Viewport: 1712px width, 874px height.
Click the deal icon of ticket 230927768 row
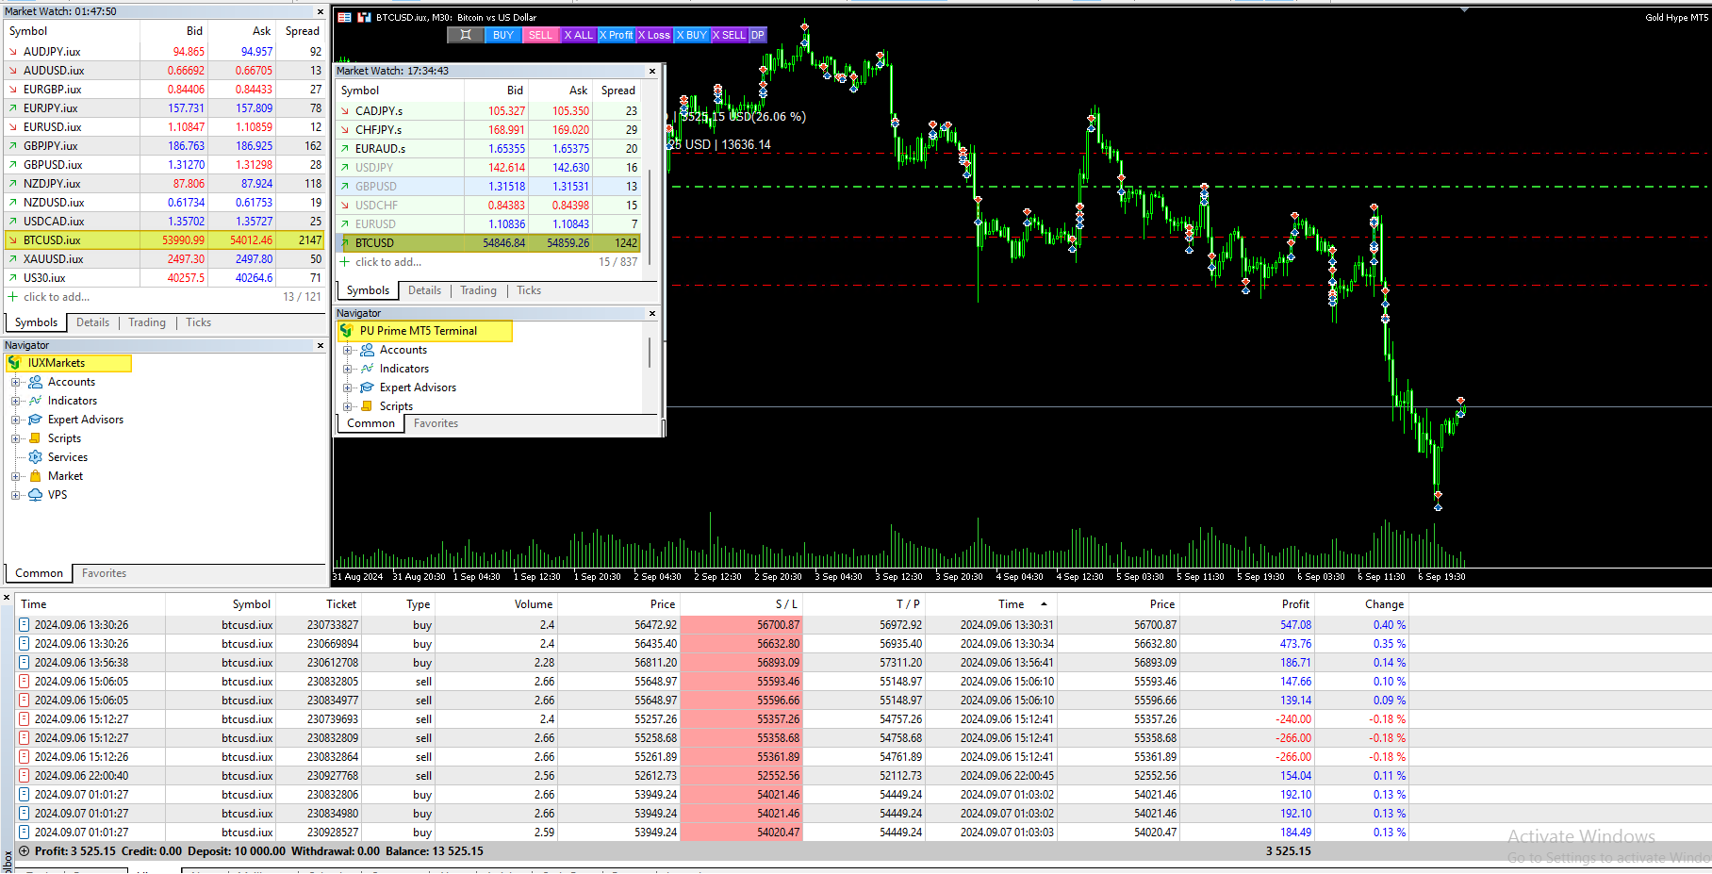click(x=25, y=776)
